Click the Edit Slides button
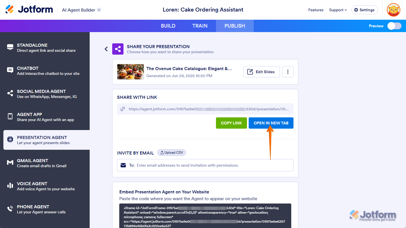 coord(262,72)
